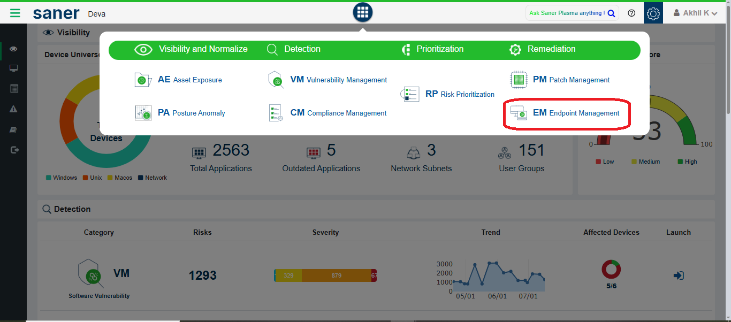Click the VM risks count 1293
The height and width of the screenshot is (322, 731).
(202, 275)
